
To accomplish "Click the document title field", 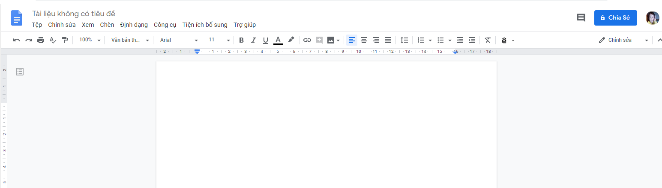I will coord(74,14).
